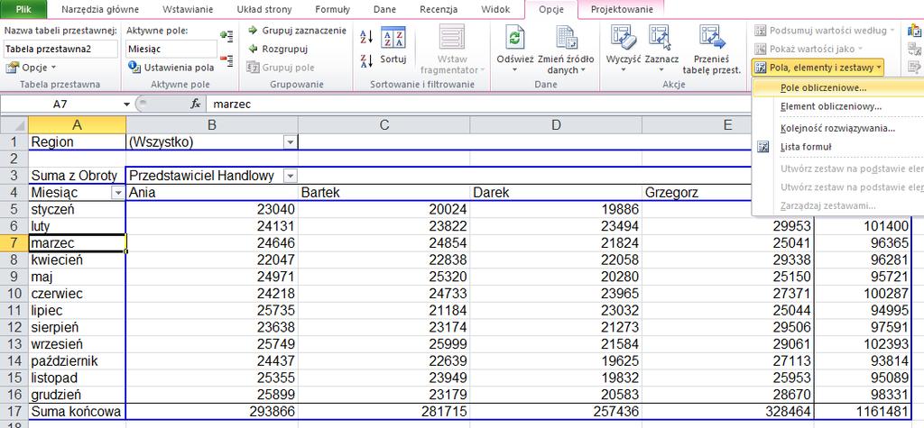Click the collapse entire field icon
Screen dimensions: 924x428
[x=226, y=59]
